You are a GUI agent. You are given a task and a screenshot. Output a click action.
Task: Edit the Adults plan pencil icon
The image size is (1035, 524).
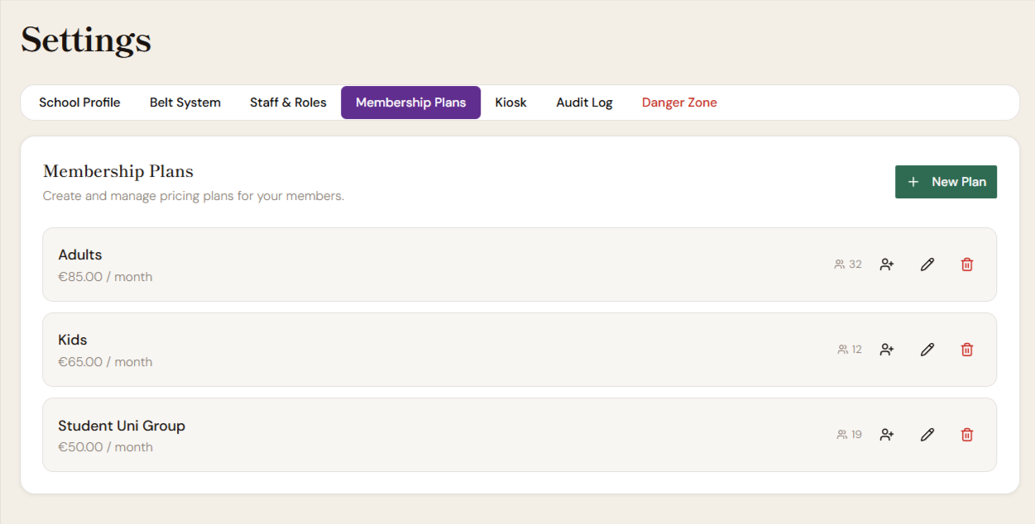pos(927,264)
